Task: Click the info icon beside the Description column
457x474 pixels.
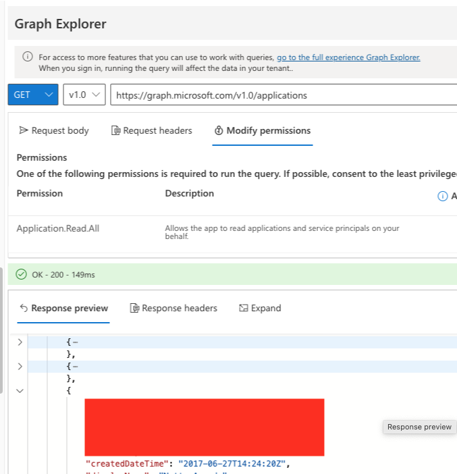Action: 443,196
